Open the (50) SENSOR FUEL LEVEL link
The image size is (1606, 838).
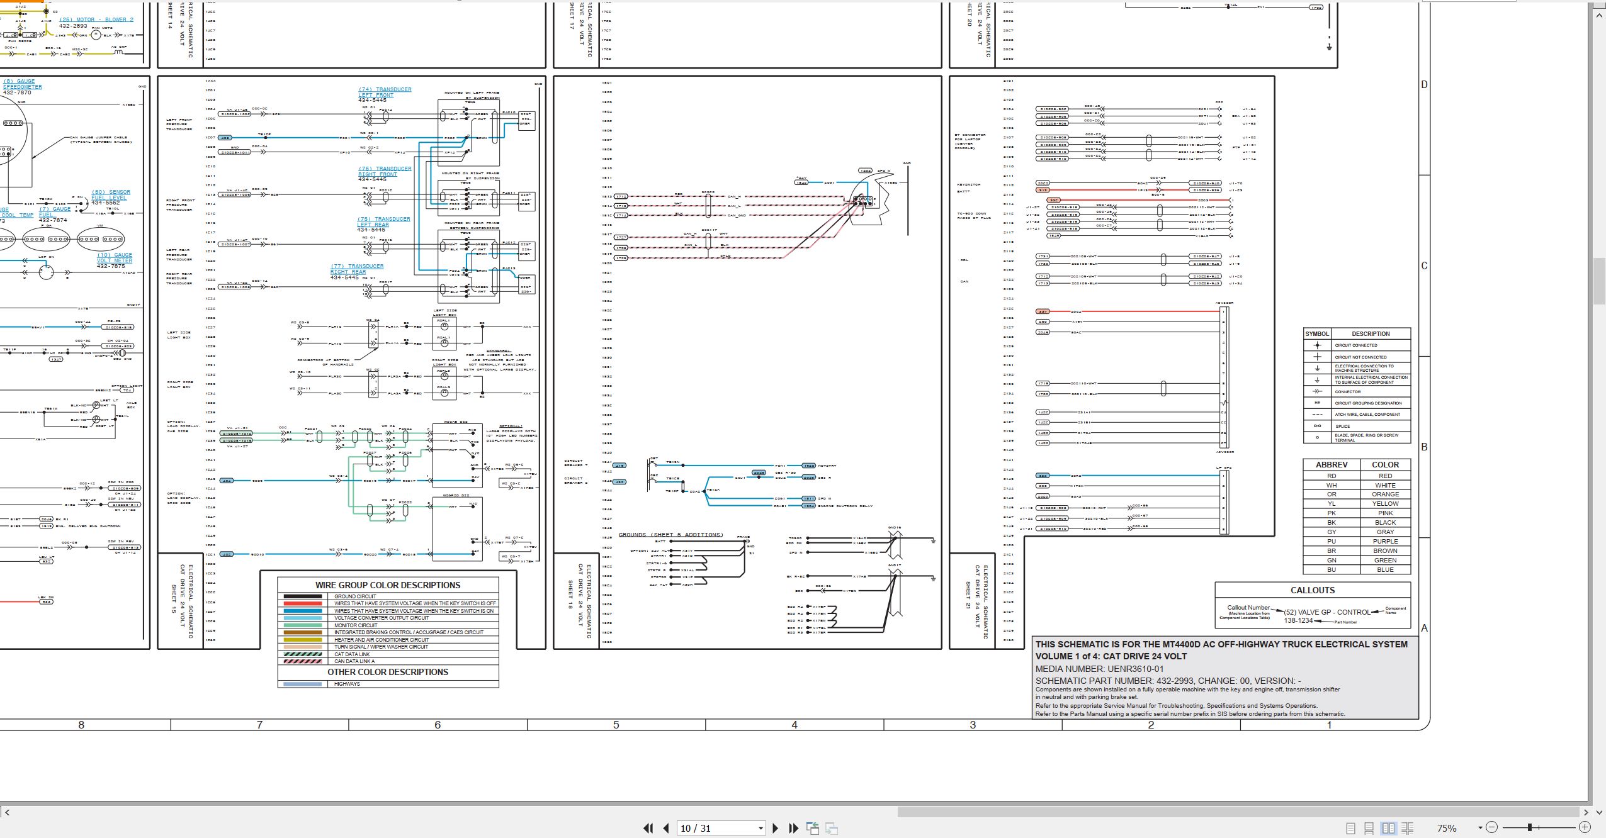[111, 195]
